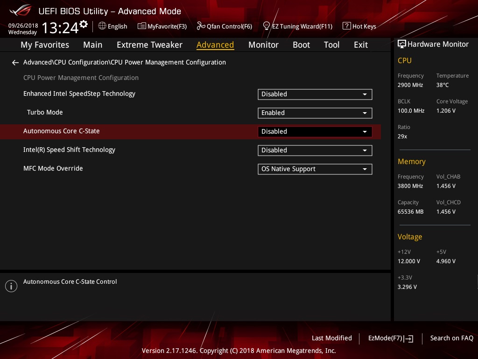
Task: Click the breadcrumb path text
Action: tap(124, 62)
